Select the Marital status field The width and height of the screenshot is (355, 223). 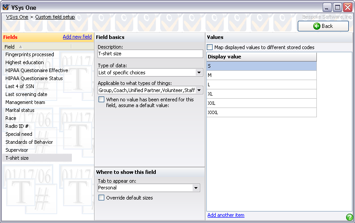click(x=37, y=110)
